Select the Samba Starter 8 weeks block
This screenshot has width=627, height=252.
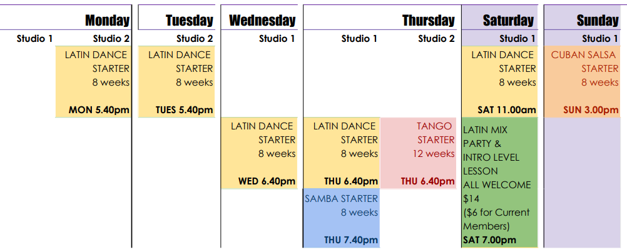coord(342,218)
